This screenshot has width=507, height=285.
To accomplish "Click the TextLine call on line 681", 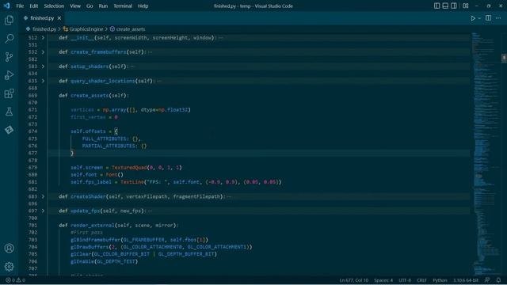I will point(132,182).
